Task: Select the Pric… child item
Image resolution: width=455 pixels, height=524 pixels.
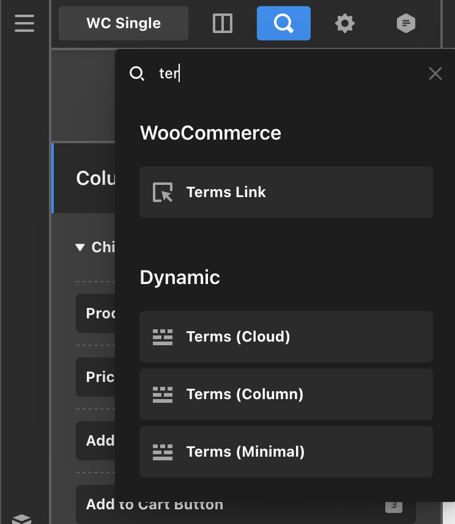Action: [95, 377]
